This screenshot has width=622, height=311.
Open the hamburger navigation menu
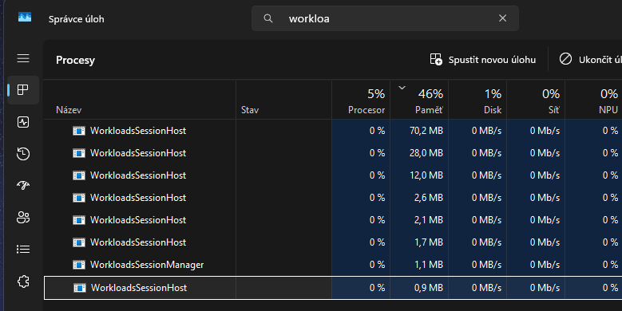[23, 59]
